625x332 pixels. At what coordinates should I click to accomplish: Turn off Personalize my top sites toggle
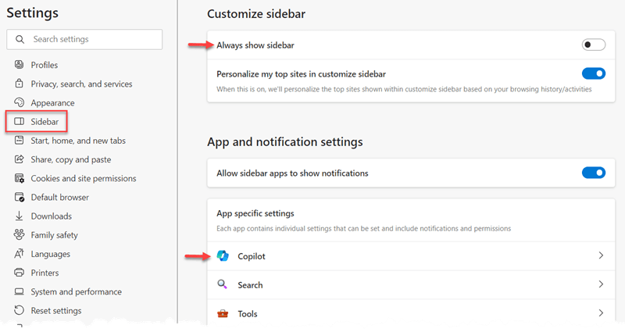tap(593, 74)
